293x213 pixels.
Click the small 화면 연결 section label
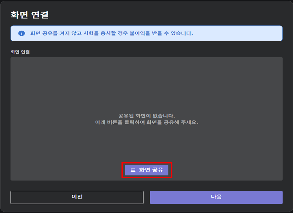click(20, 52)
